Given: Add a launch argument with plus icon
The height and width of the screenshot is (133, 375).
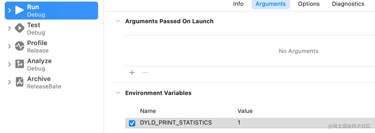Looking at the screenshot, I should coord(132,73).
